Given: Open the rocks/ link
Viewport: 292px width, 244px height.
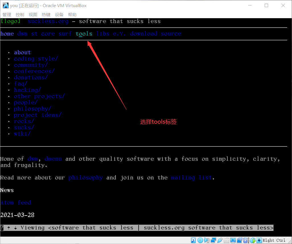Looking at the screenshot, I should [24, 121].
